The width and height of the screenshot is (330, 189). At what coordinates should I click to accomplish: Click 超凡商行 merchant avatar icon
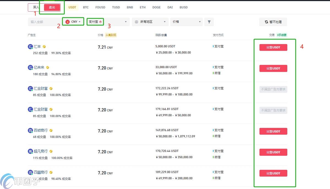click(x=30, y=151)
